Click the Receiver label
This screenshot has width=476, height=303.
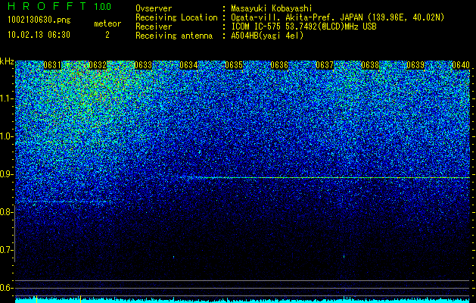pos(154,27)
